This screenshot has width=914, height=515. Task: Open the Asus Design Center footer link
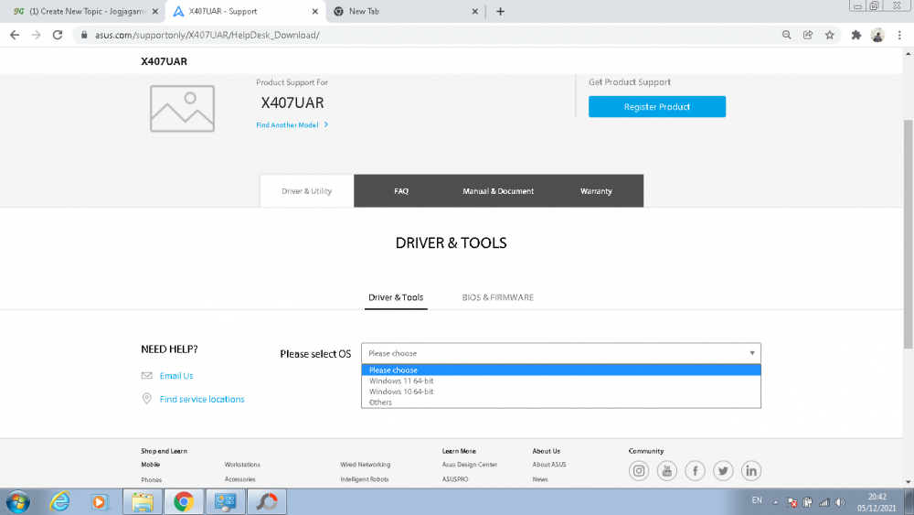(470, 465)
